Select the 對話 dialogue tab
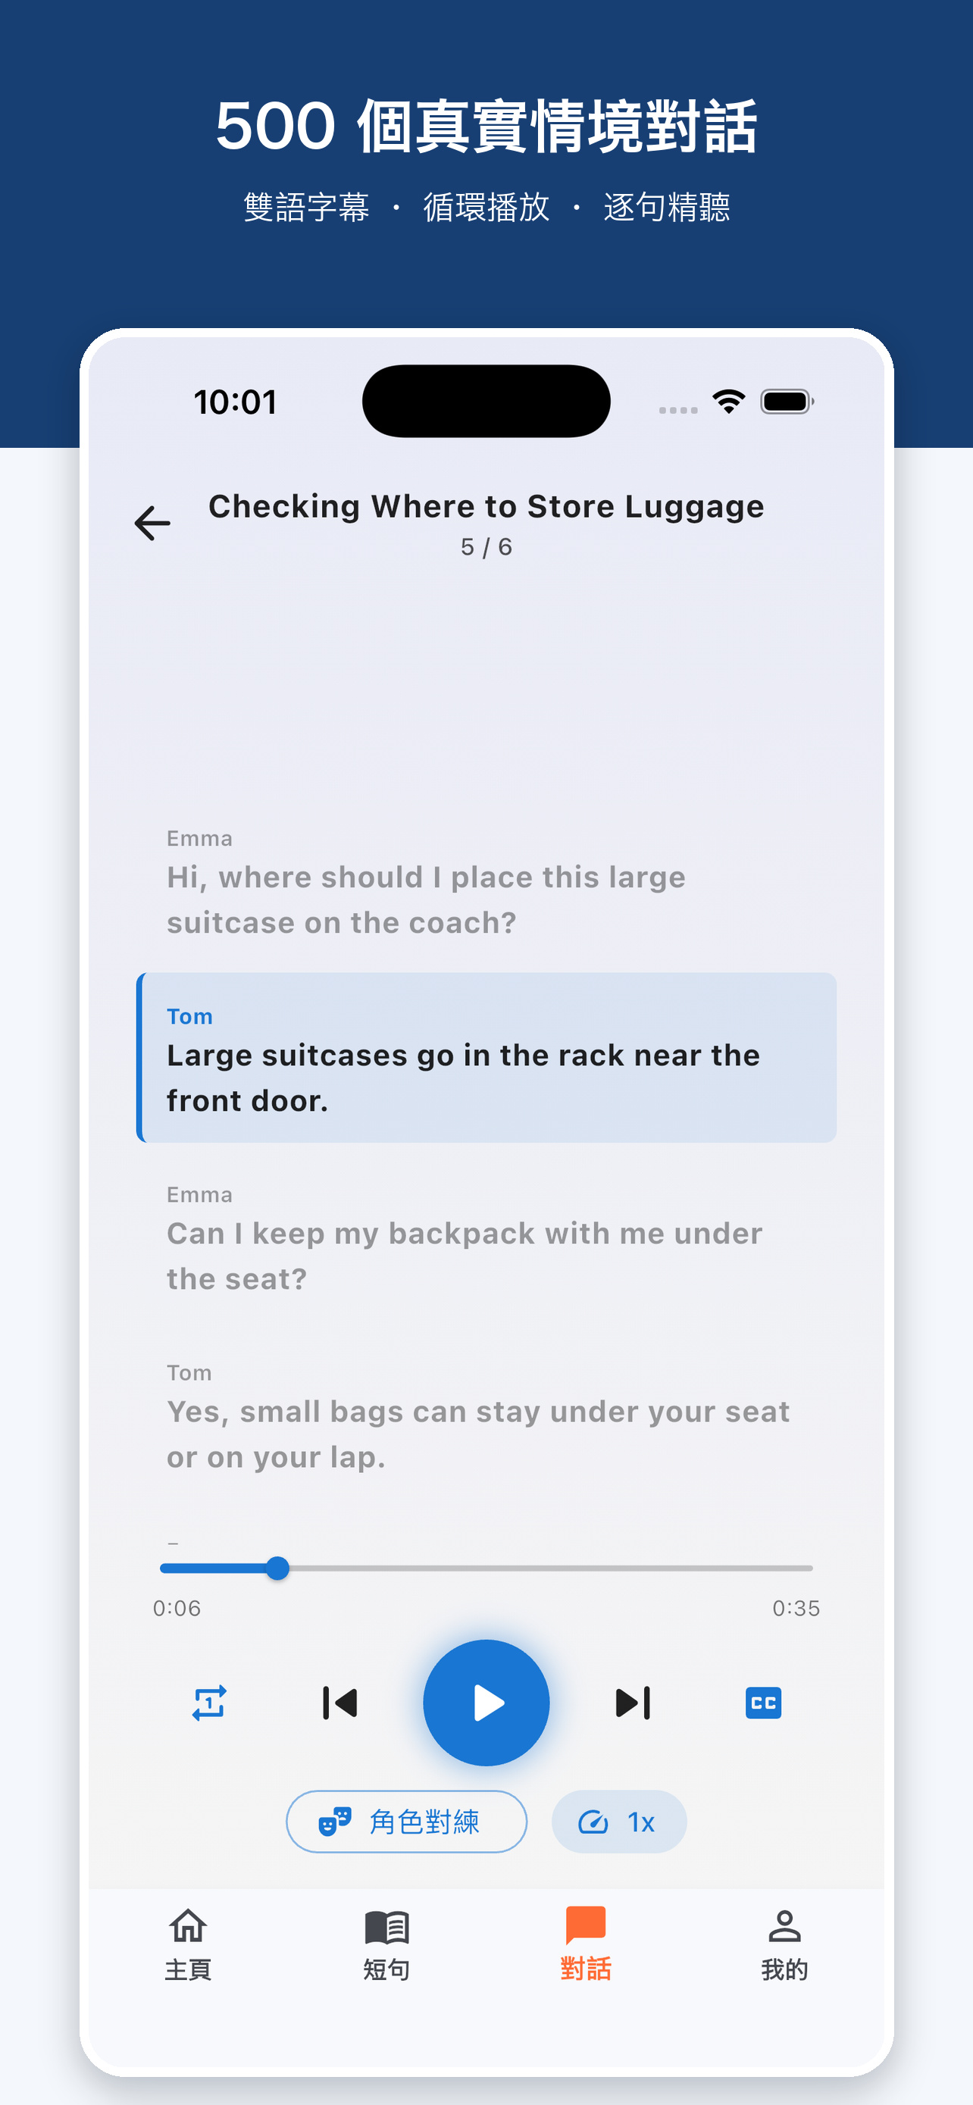 (586, 1945)
